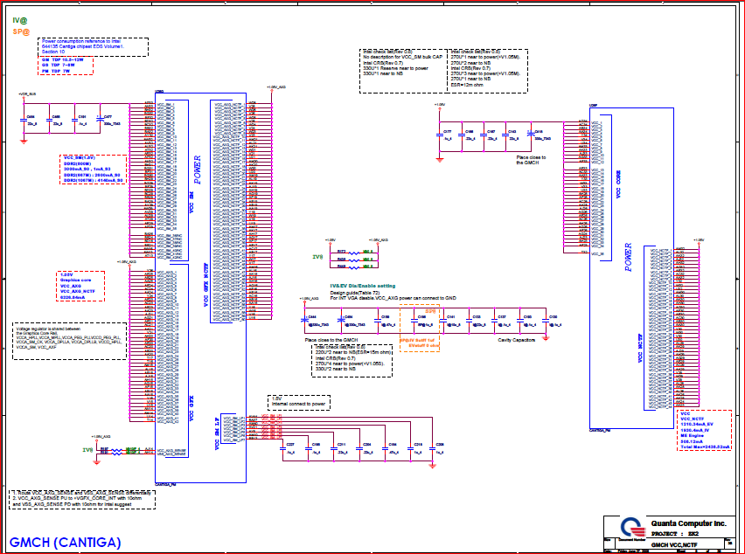Select the Voltage regulator is shared note
Image resolution: width=745 pixels, height=554 pixels.
pos(69,342)
